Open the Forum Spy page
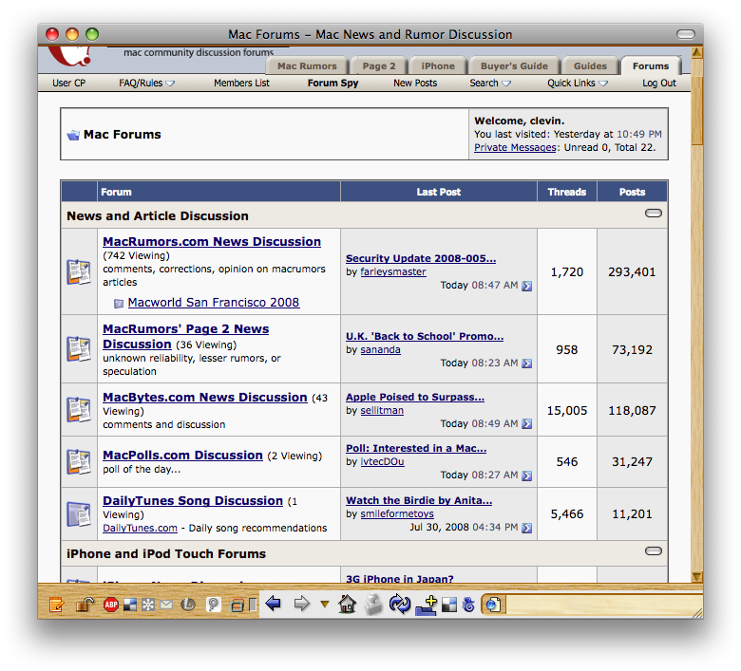Image resolution: width=741 pixels, height=671 pixels. point(332,84)
